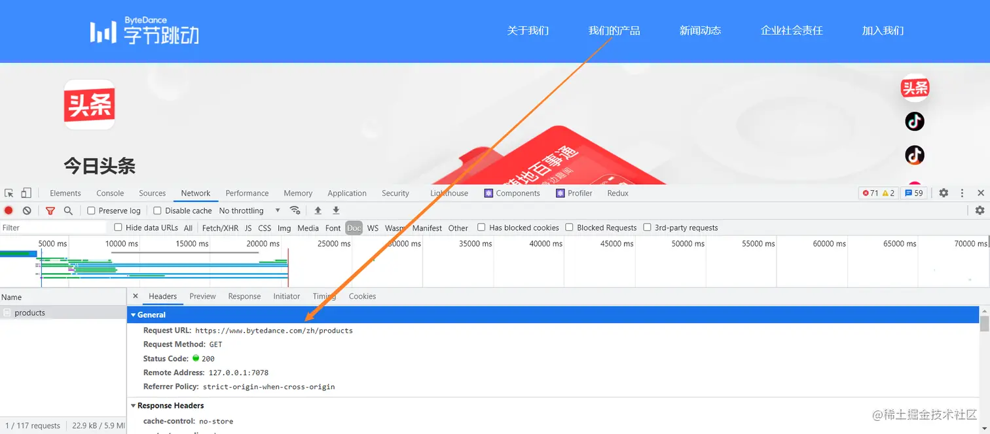Select the products request row
The image size is (990, 434).
(63, 313)
